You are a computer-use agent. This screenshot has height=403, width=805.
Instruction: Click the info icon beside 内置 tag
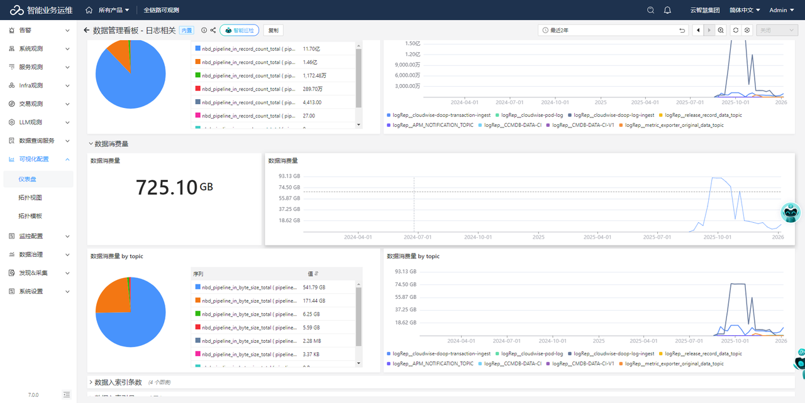204,30
